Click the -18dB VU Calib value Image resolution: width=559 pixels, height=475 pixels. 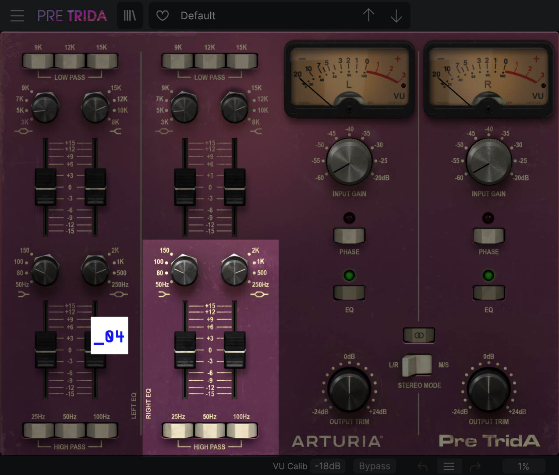[328, 466]
